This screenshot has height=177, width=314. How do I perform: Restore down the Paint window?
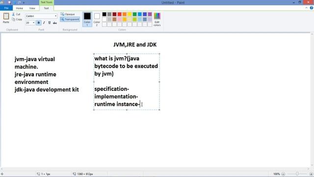point(300,2)
